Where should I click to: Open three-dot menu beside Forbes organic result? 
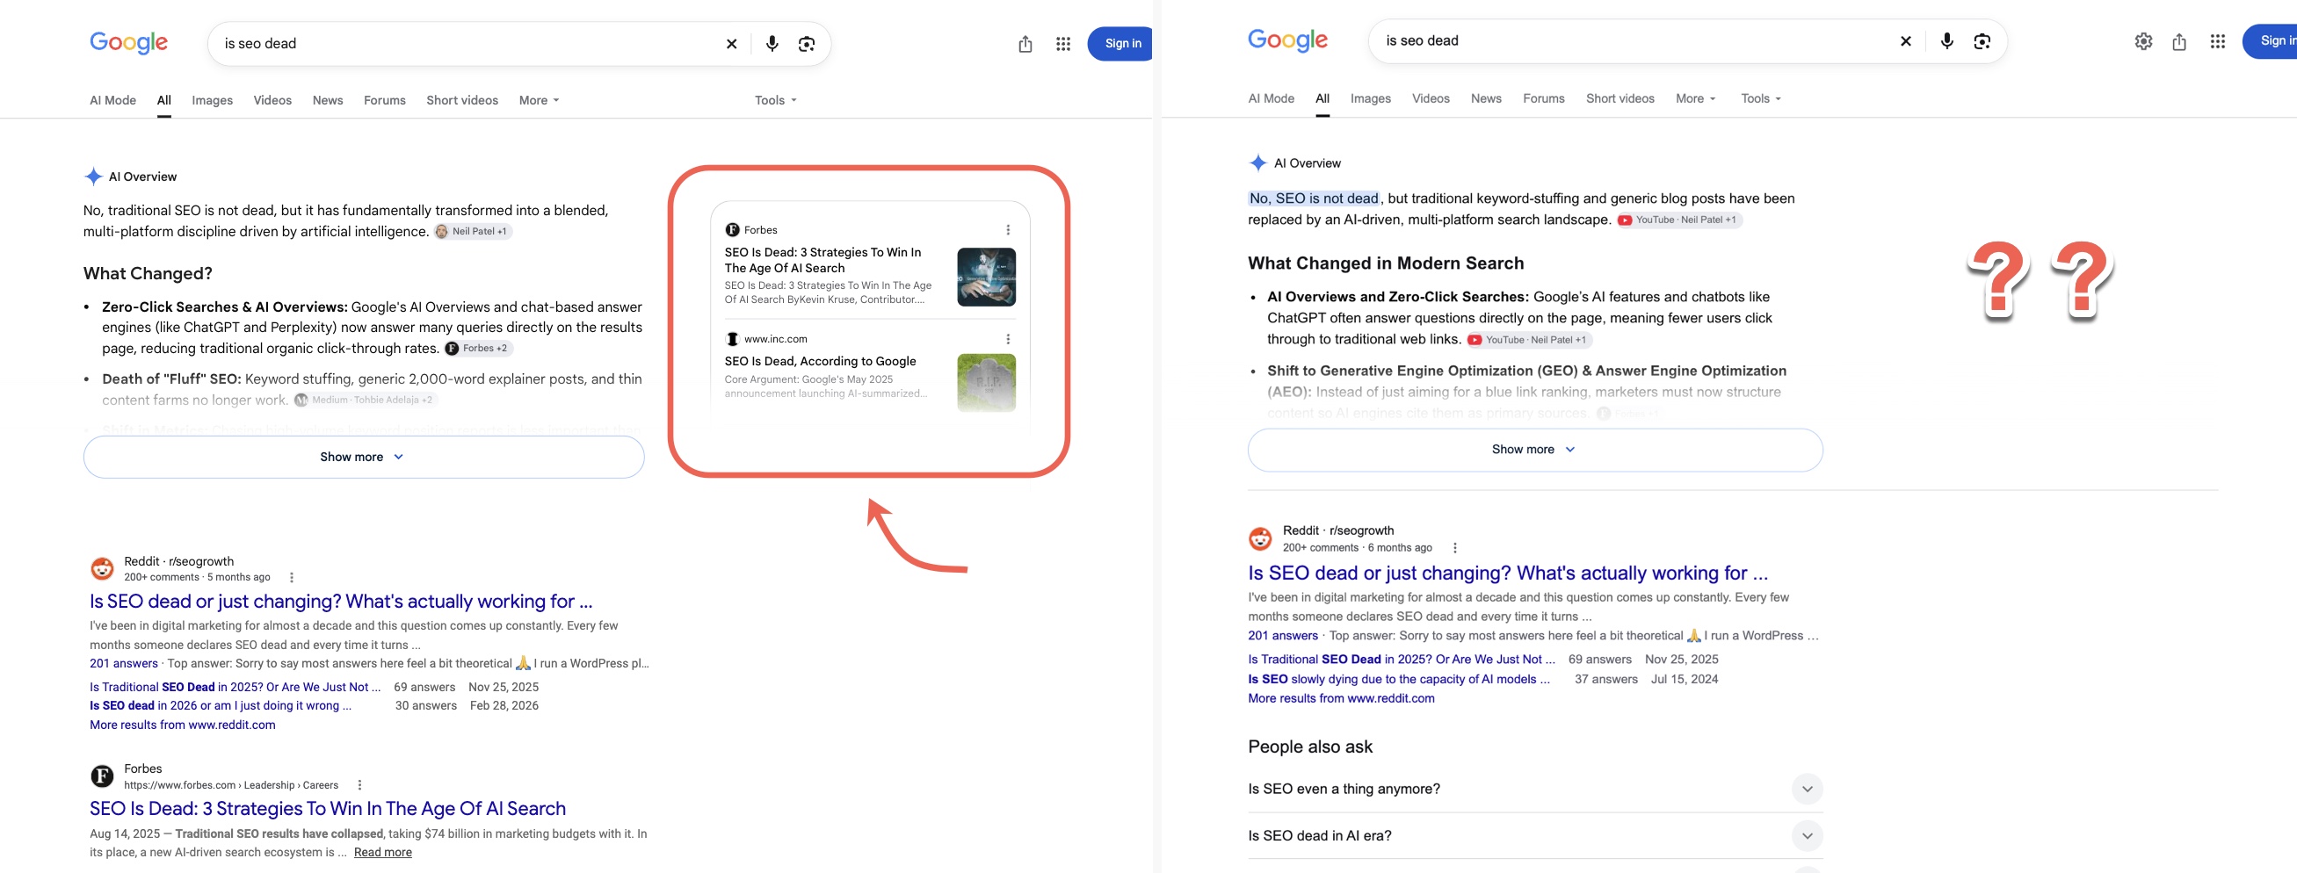coord(359,785)
